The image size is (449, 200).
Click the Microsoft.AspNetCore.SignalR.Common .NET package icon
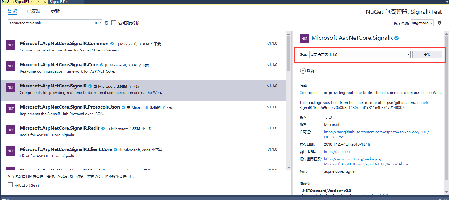coord(10,45)
